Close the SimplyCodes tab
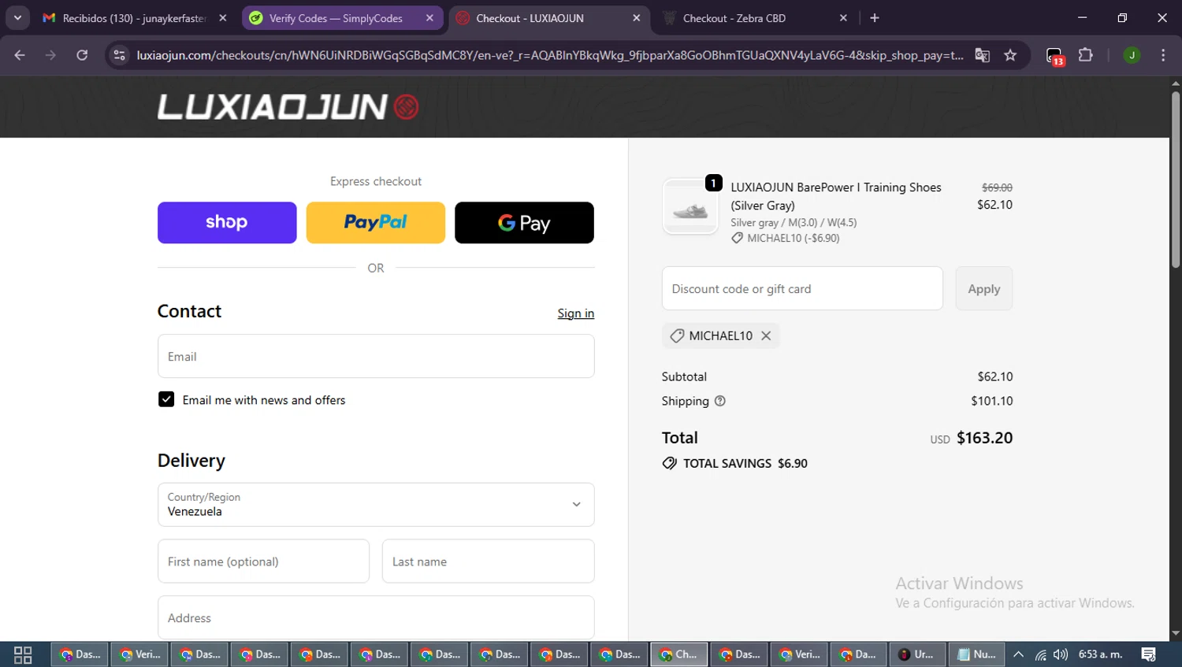Image resolution: width=1182 pixels, height=667 pixels. pyautogui.click(x=429, y=18)
